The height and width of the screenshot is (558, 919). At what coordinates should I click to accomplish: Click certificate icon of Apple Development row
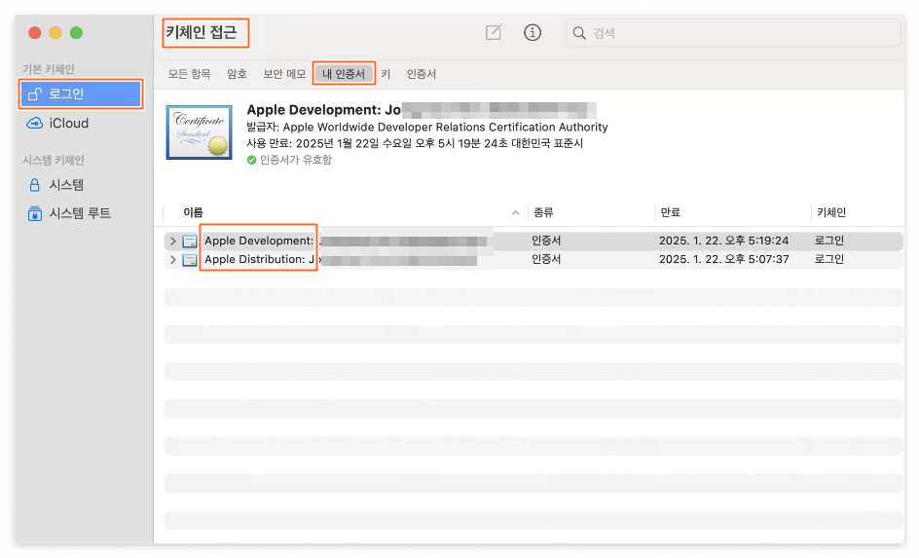coord(189,241)
